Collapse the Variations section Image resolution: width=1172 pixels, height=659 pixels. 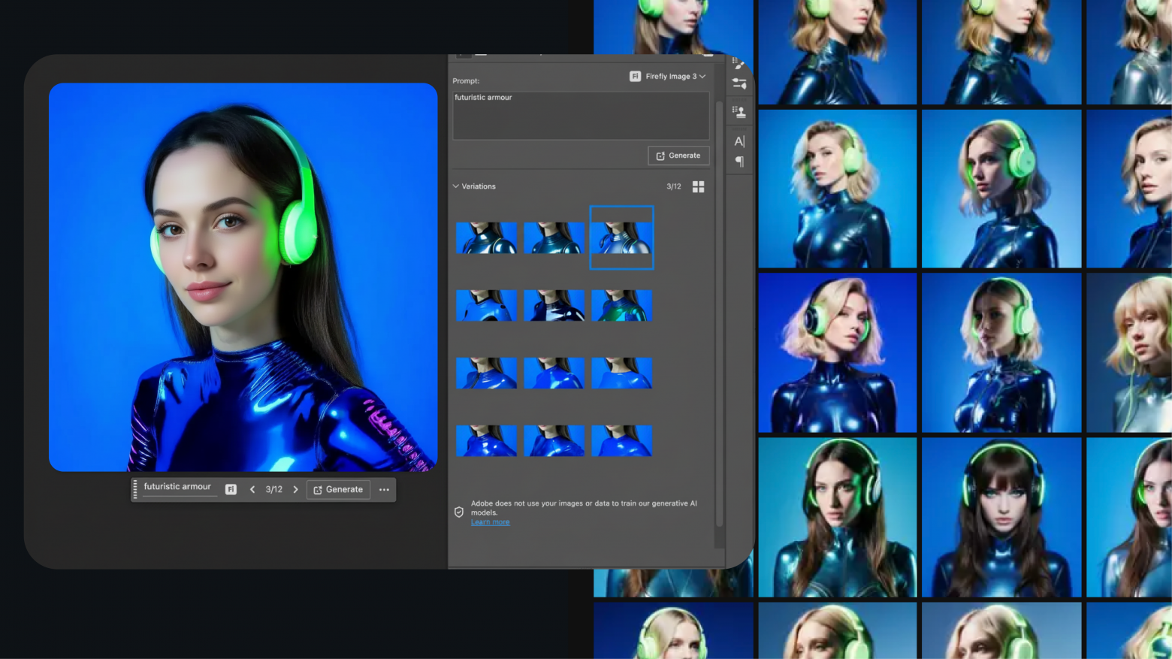tap(456, 186)
